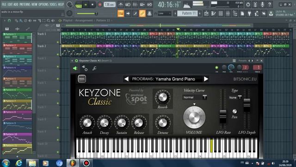Click the download/content library icon
This screenshot has height=167, width=296.
[x=271, y=13]
